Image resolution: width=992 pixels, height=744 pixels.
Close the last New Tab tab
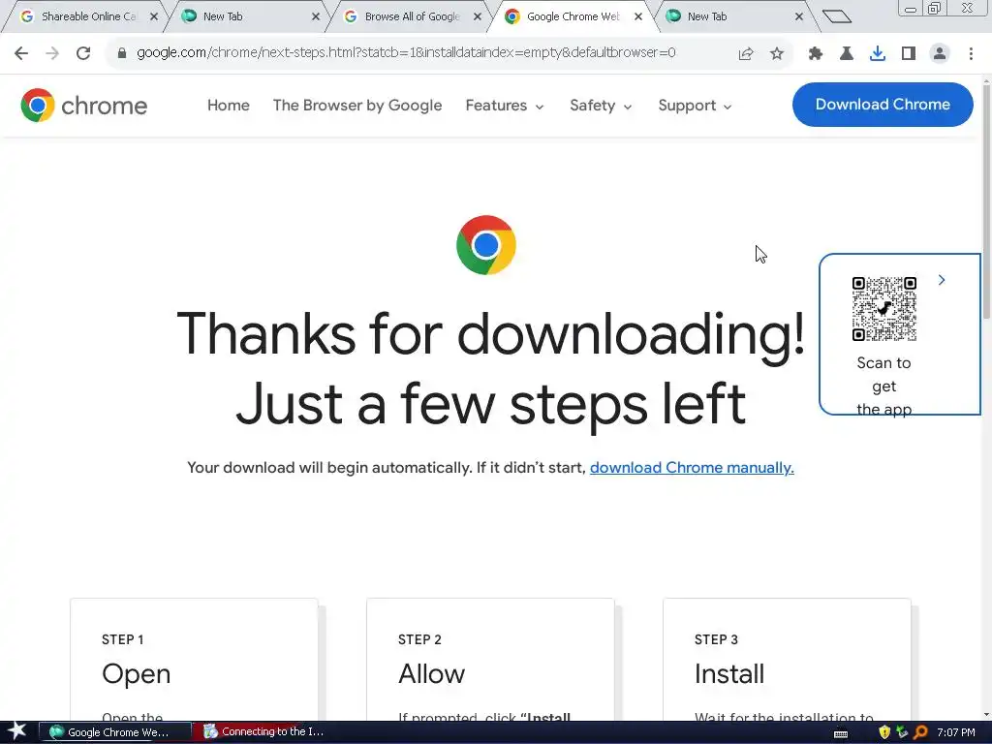click(x=799, y=17)
